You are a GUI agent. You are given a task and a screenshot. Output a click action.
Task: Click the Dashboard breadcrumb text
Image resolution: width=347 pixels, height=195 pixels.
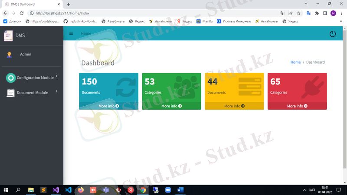click(315, 62)
